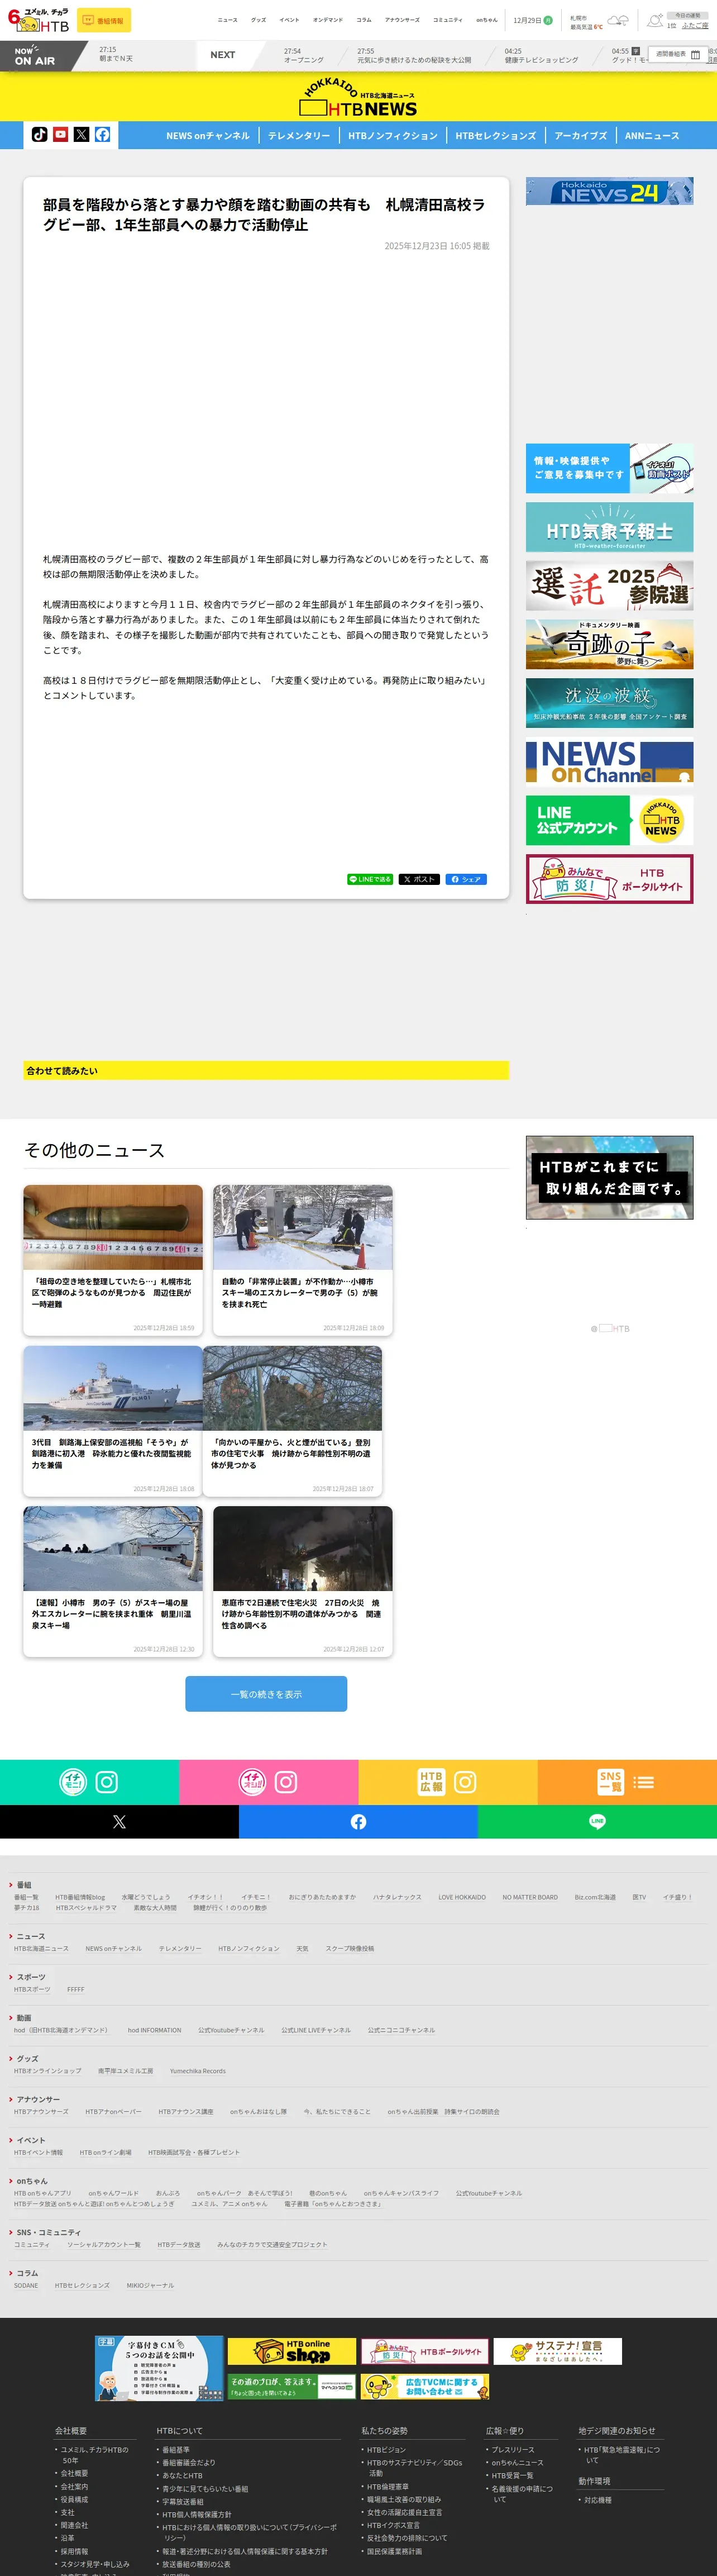
Task: Open オンデマンド in the header menu
Action: 328,20
